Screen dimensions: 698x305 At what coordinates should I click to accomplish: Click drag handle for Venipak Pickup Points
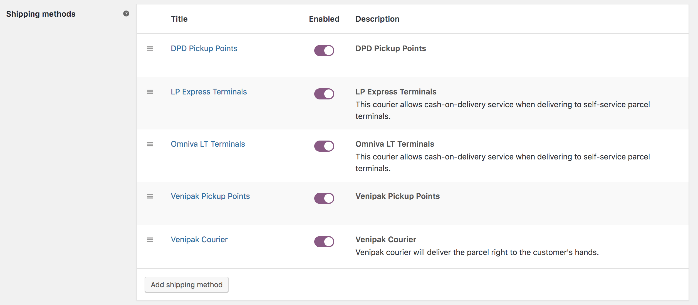(x=150, y=196)
